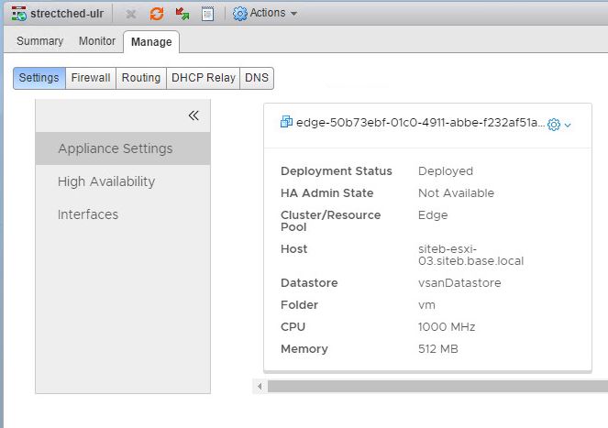
Task: Switch to the Summary tab
Action: (x=40, y=41)
